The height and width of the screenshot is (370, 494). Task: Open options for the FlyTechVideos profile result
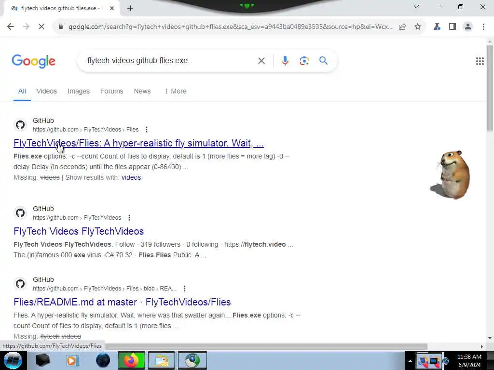(x=129, y=218)
